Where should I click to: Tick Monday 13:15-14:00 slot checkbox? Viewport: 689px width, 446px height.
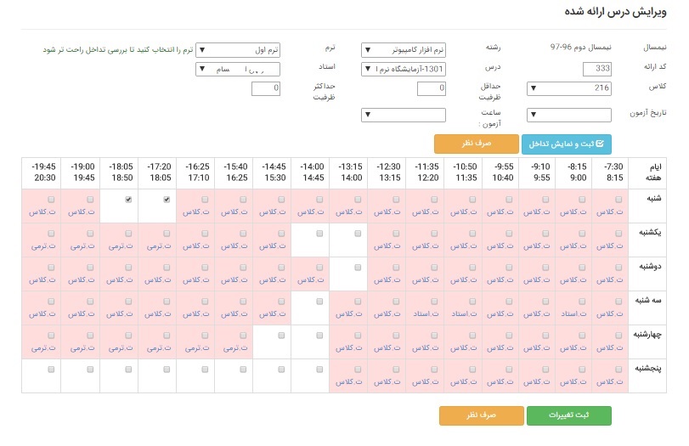coord(357,267)
